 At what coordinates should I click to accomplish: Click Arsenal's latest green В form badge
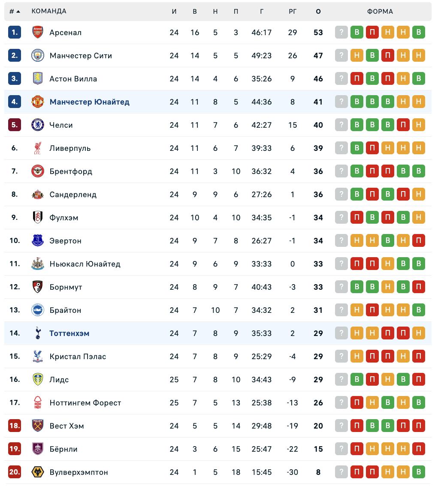pyautogui.click(x=419, y=33)
